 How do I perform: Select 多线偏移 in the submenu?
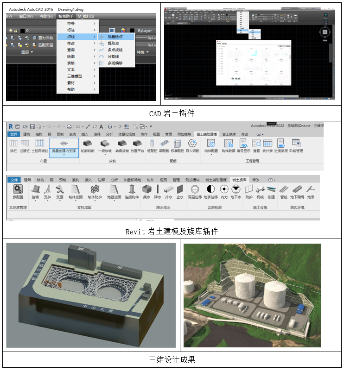(115, 63)
